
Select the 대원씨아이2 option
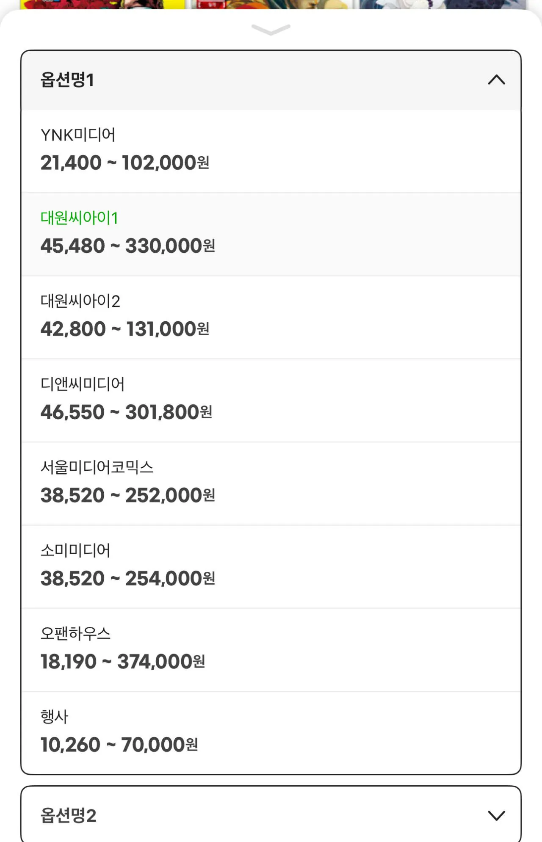80,301
